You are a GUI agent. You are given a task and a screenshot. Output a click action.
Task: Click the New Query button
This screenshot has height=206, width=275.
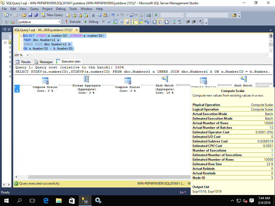pyautogui.click(x=52, y=15)
